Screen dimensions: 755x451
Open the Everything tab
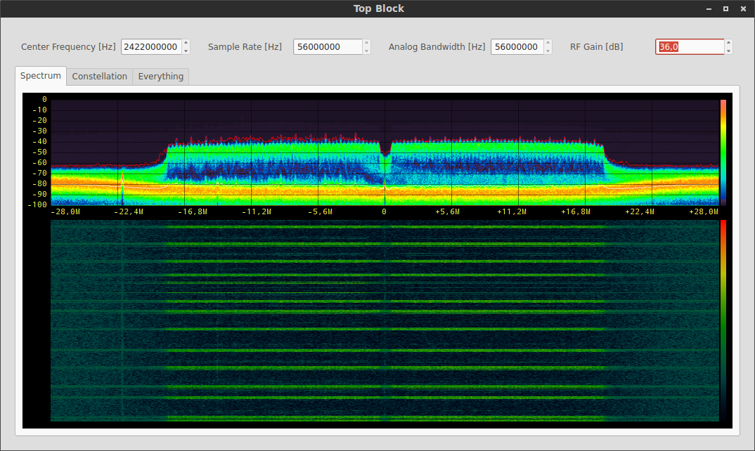160,76
